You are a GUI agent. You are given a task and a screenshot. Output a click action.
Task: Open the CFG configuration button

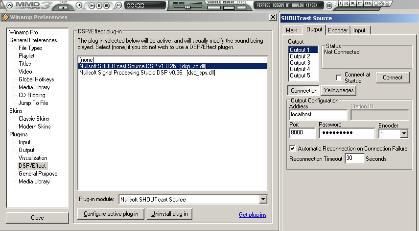click(x=368, y=3)
